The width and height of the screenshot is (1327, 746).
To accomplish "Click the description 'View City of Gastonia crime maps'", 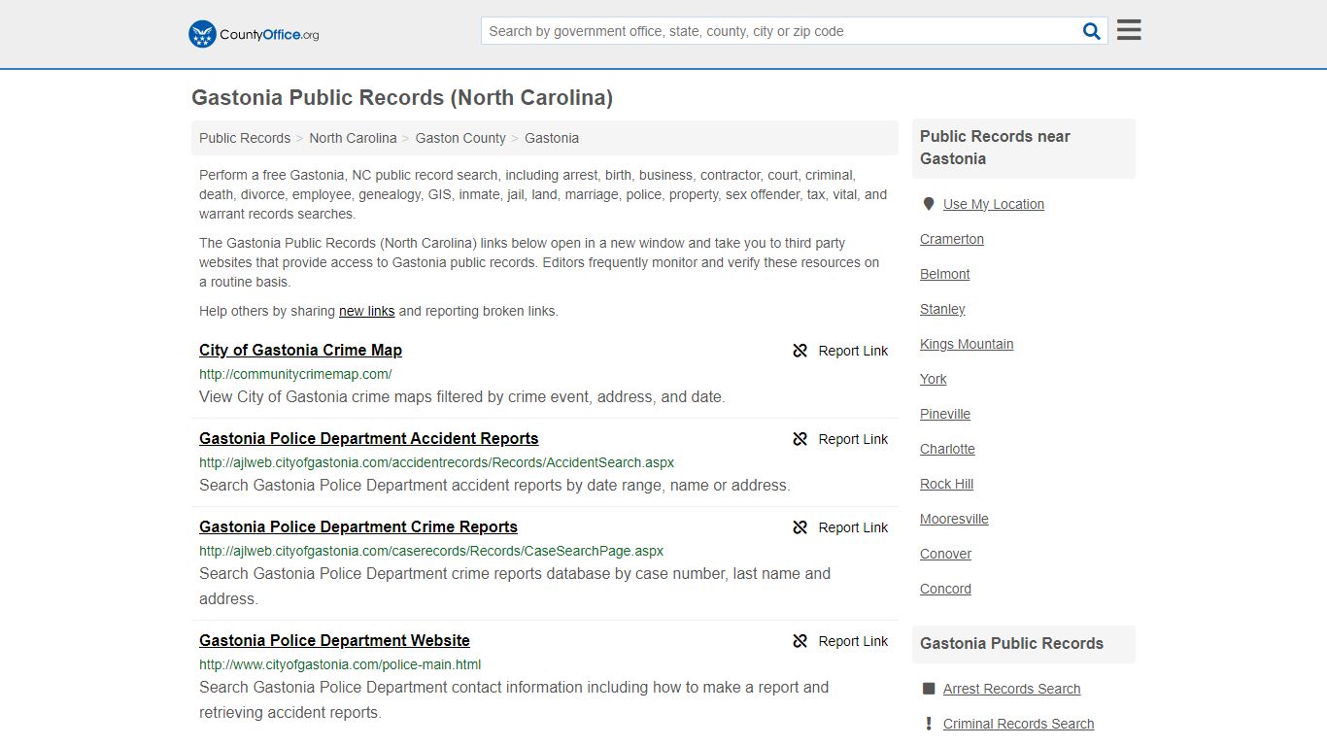I will [462, 396].
